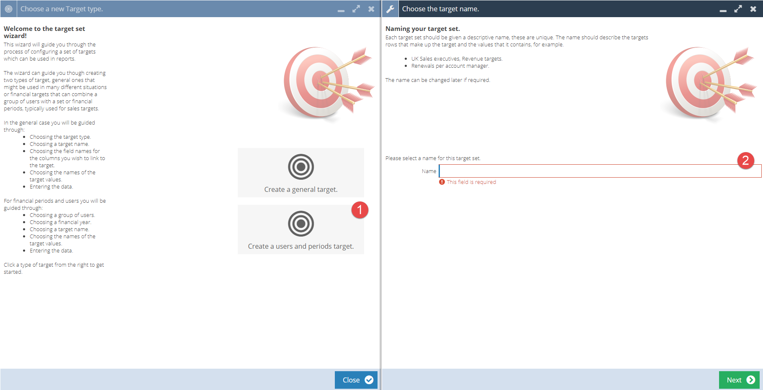Click 'The name can be changed later if required.'

(438, 80)
